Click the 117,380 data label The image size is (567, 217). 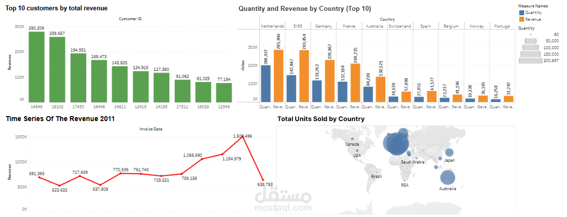(161, 69)
